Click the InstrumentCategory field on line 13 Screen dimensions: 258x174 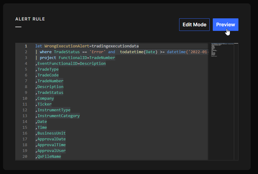pyautogui.click(x=58, y=116)
